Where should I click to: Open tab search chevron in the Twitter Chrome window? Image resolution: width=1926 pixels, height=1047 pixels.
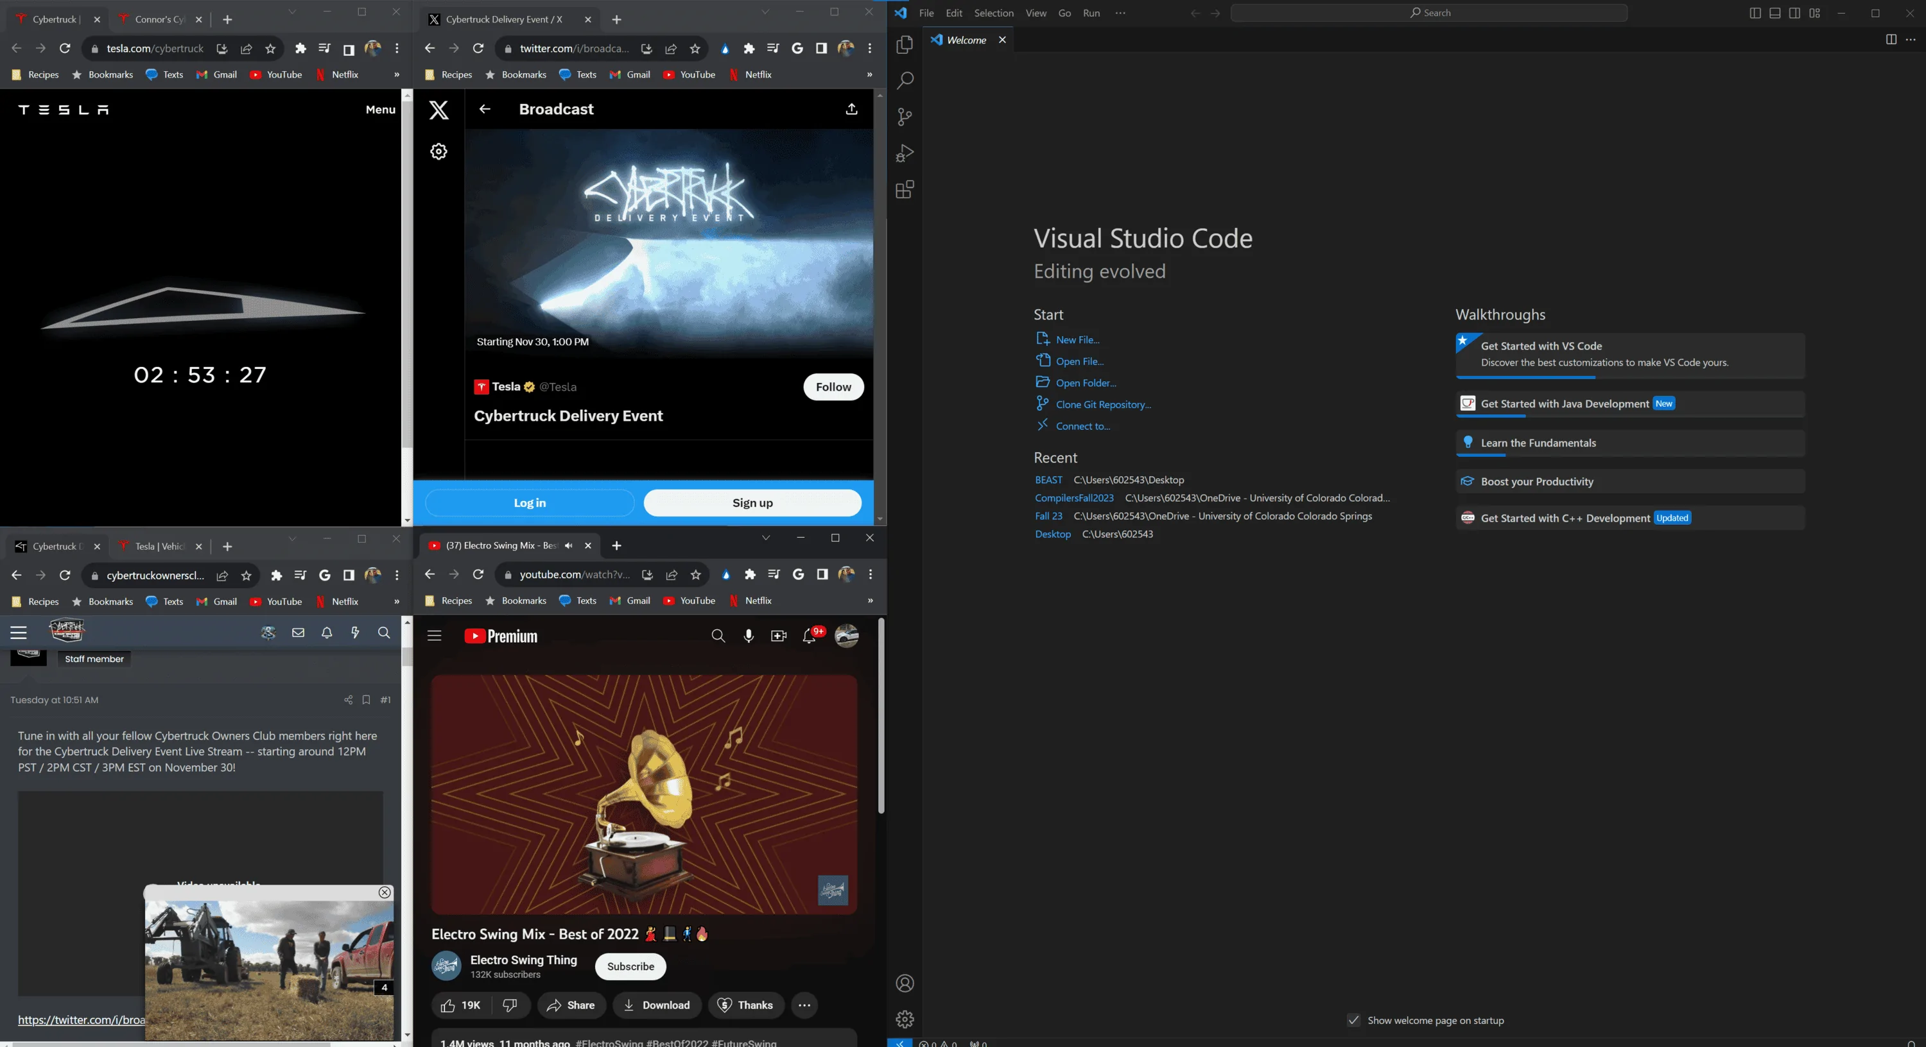click(765, 12)
